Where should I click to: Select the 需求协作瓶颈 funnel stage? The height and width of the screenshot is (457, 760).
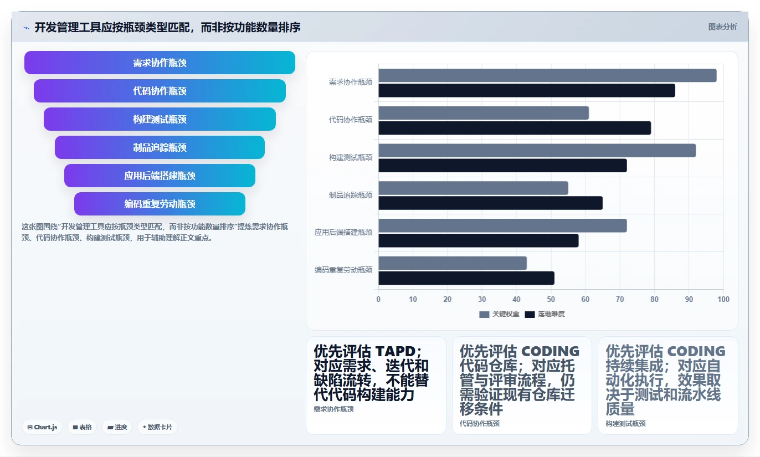[160, 63]
